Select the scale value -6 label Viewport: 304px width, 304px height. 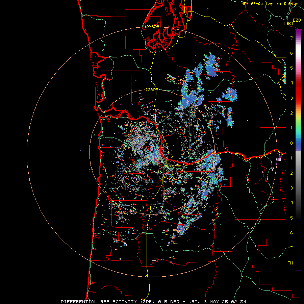point(290,233)
